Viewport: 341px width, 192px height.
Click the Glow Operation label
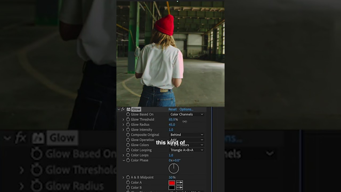(143, 140)
